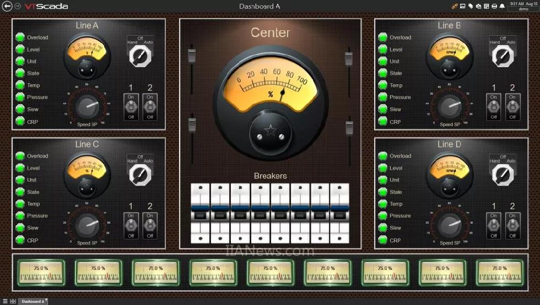
Task: Click the tag icon in top toolbar
Action: pos(471,6)
